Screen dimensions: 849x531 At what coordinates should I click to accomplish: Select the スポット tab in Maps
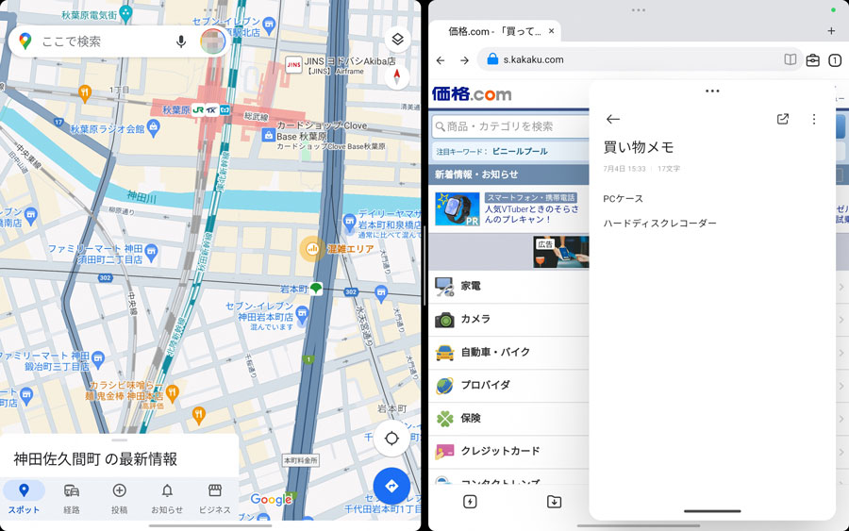click(x=24, y=498)
